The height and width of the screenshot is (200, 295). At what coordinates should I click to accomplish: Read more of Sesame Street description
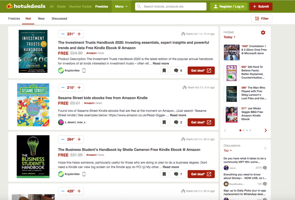coord(178,115)
